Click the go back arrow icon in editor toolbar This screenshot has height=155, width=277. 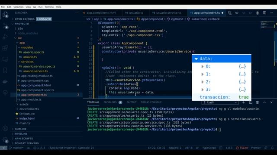coord(237,13)
